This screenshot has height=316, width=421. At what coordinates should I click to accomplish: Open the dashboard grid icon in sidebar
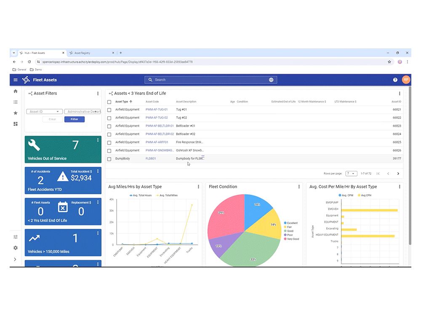(16, 124)
